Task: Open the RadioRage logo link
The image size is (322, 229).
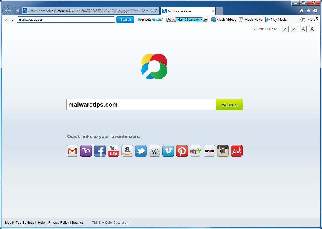Action: coord(150,20)
